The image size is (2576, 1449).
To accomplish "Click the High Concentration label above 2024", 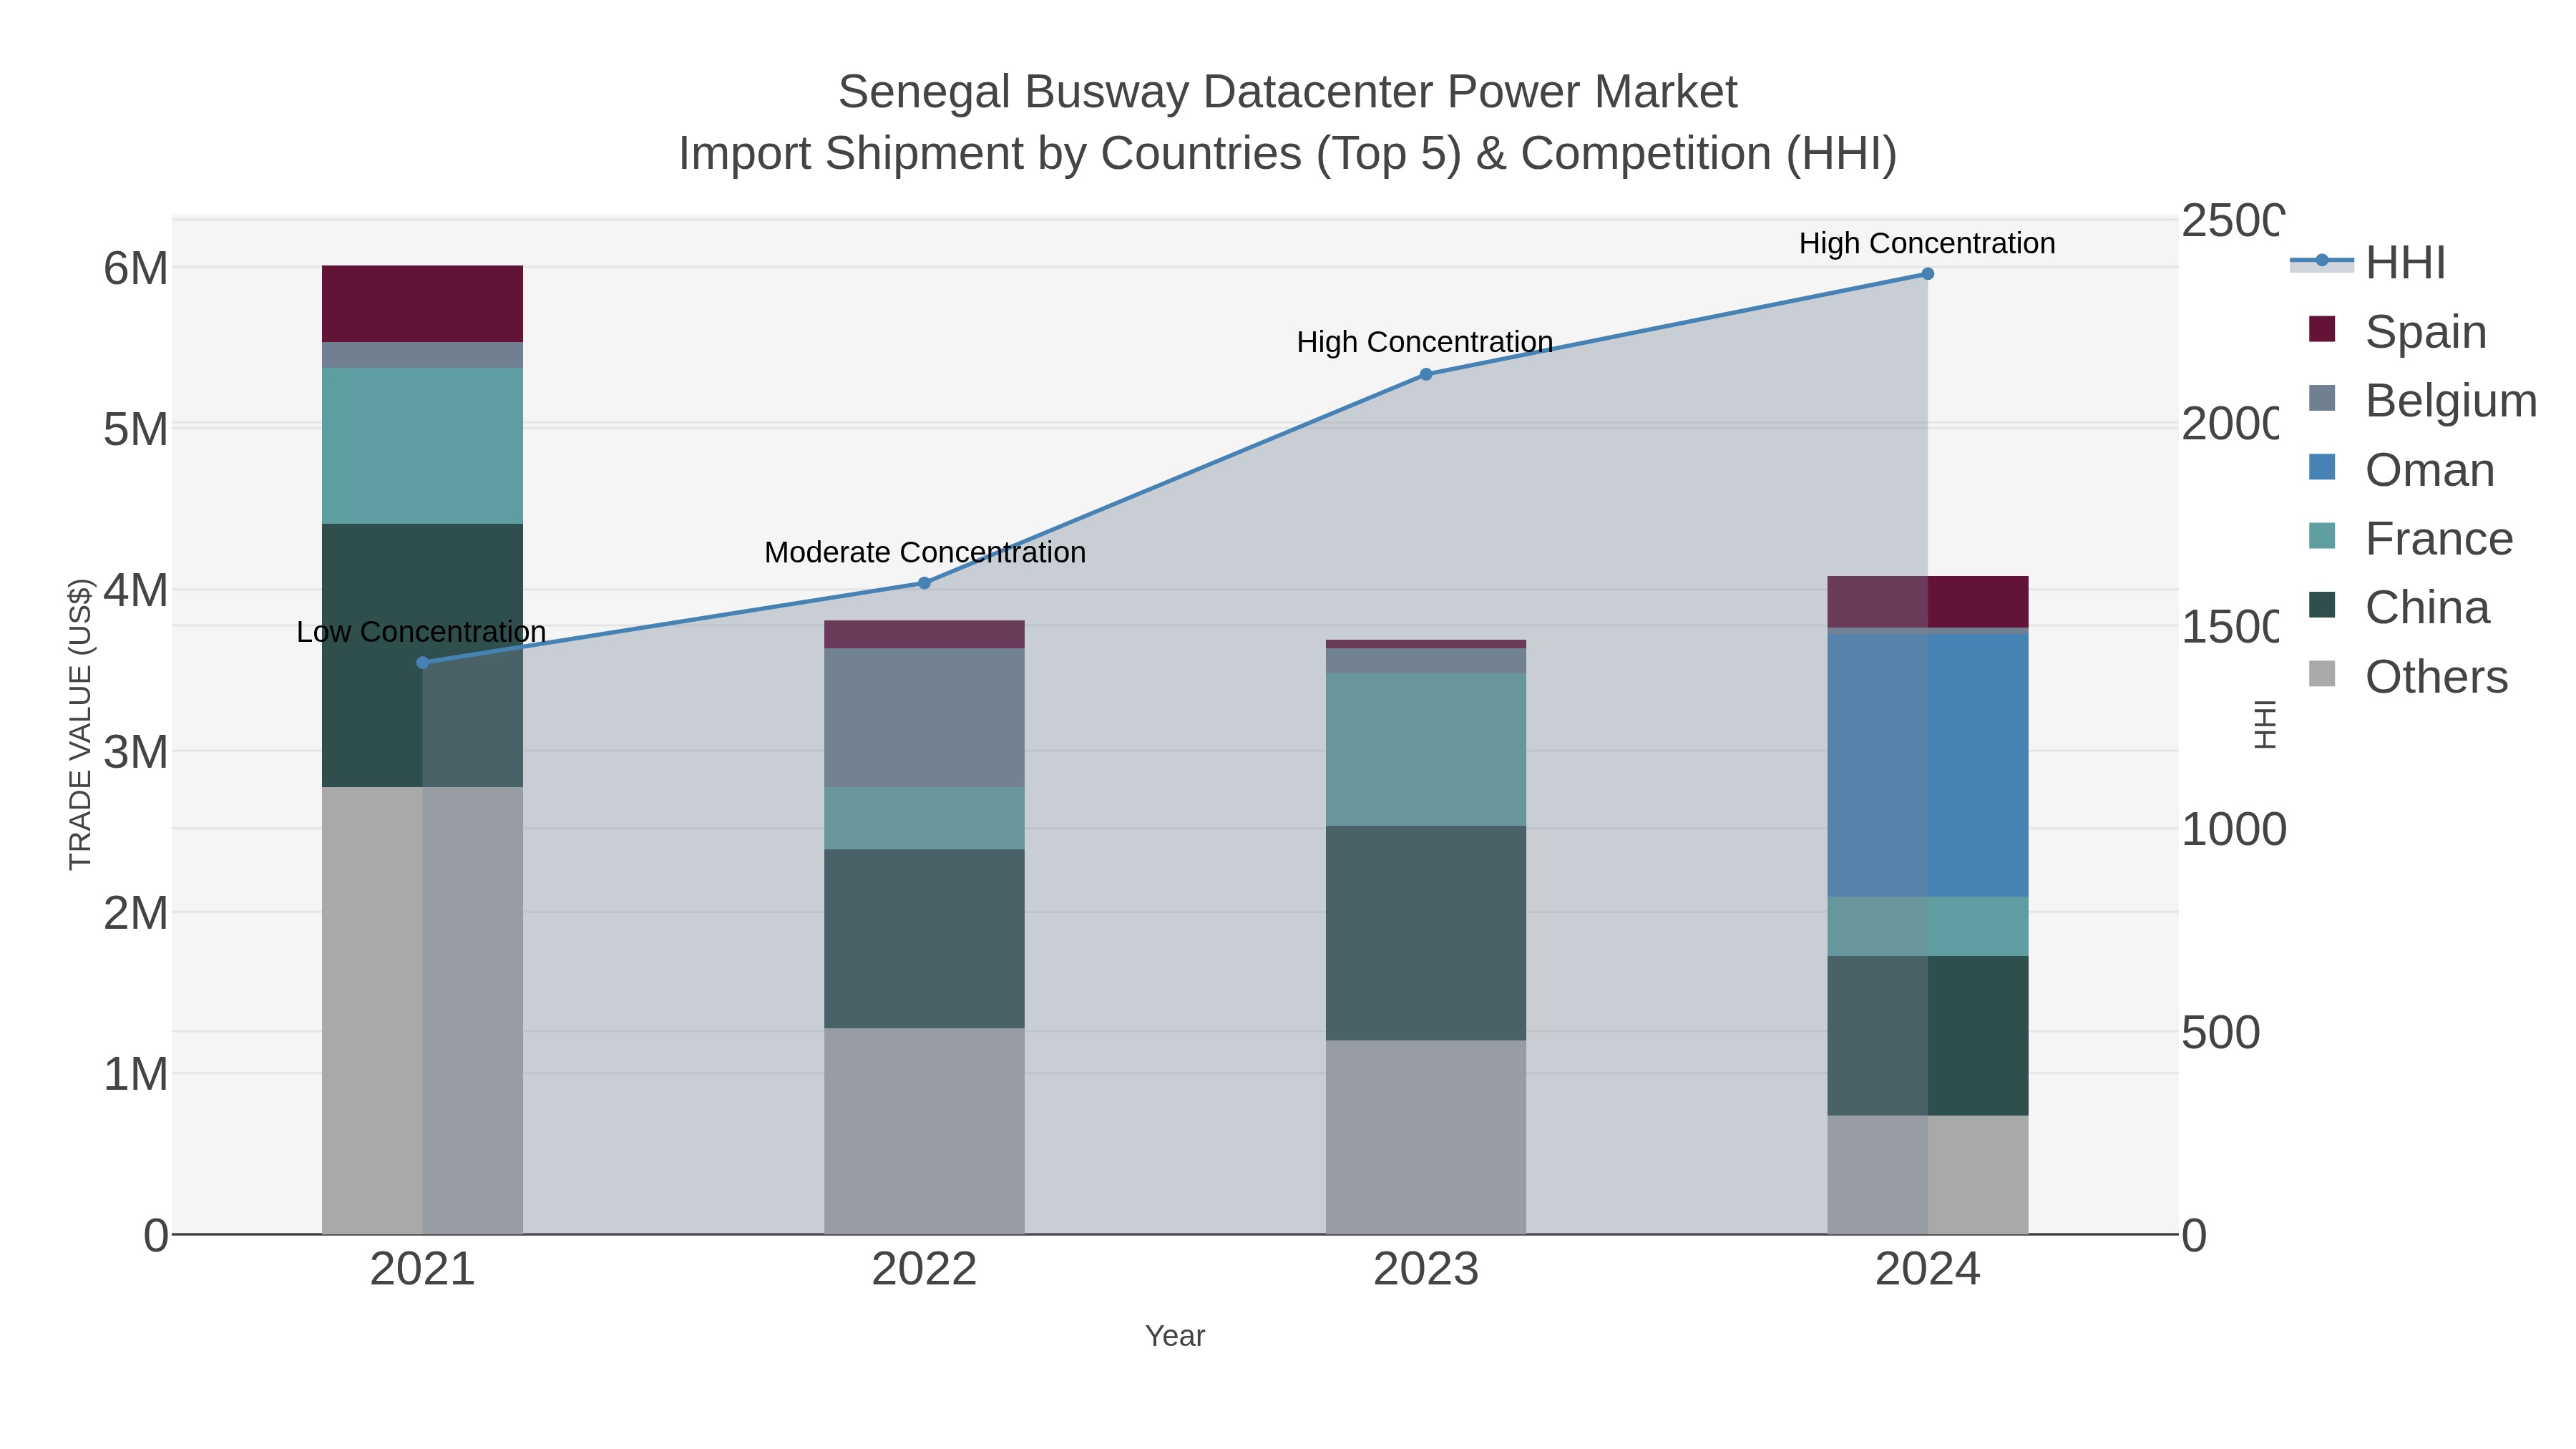I will (x=1927, y=243).
